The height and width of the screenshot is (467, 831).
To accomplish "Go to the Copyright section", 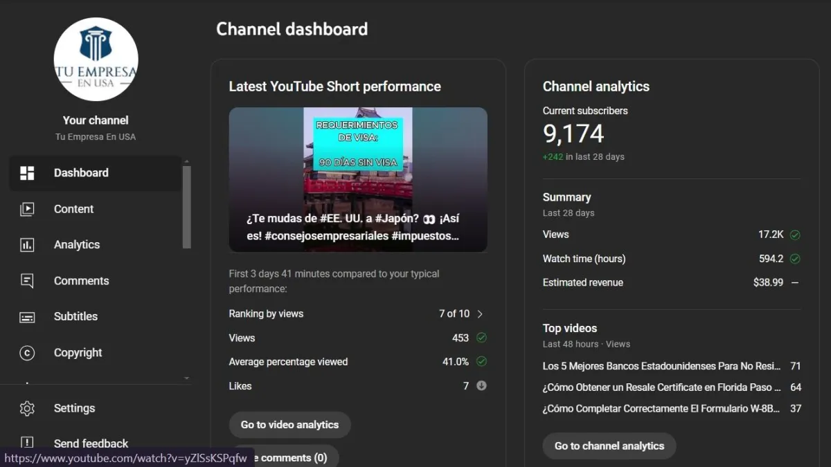I will (96, 353).
